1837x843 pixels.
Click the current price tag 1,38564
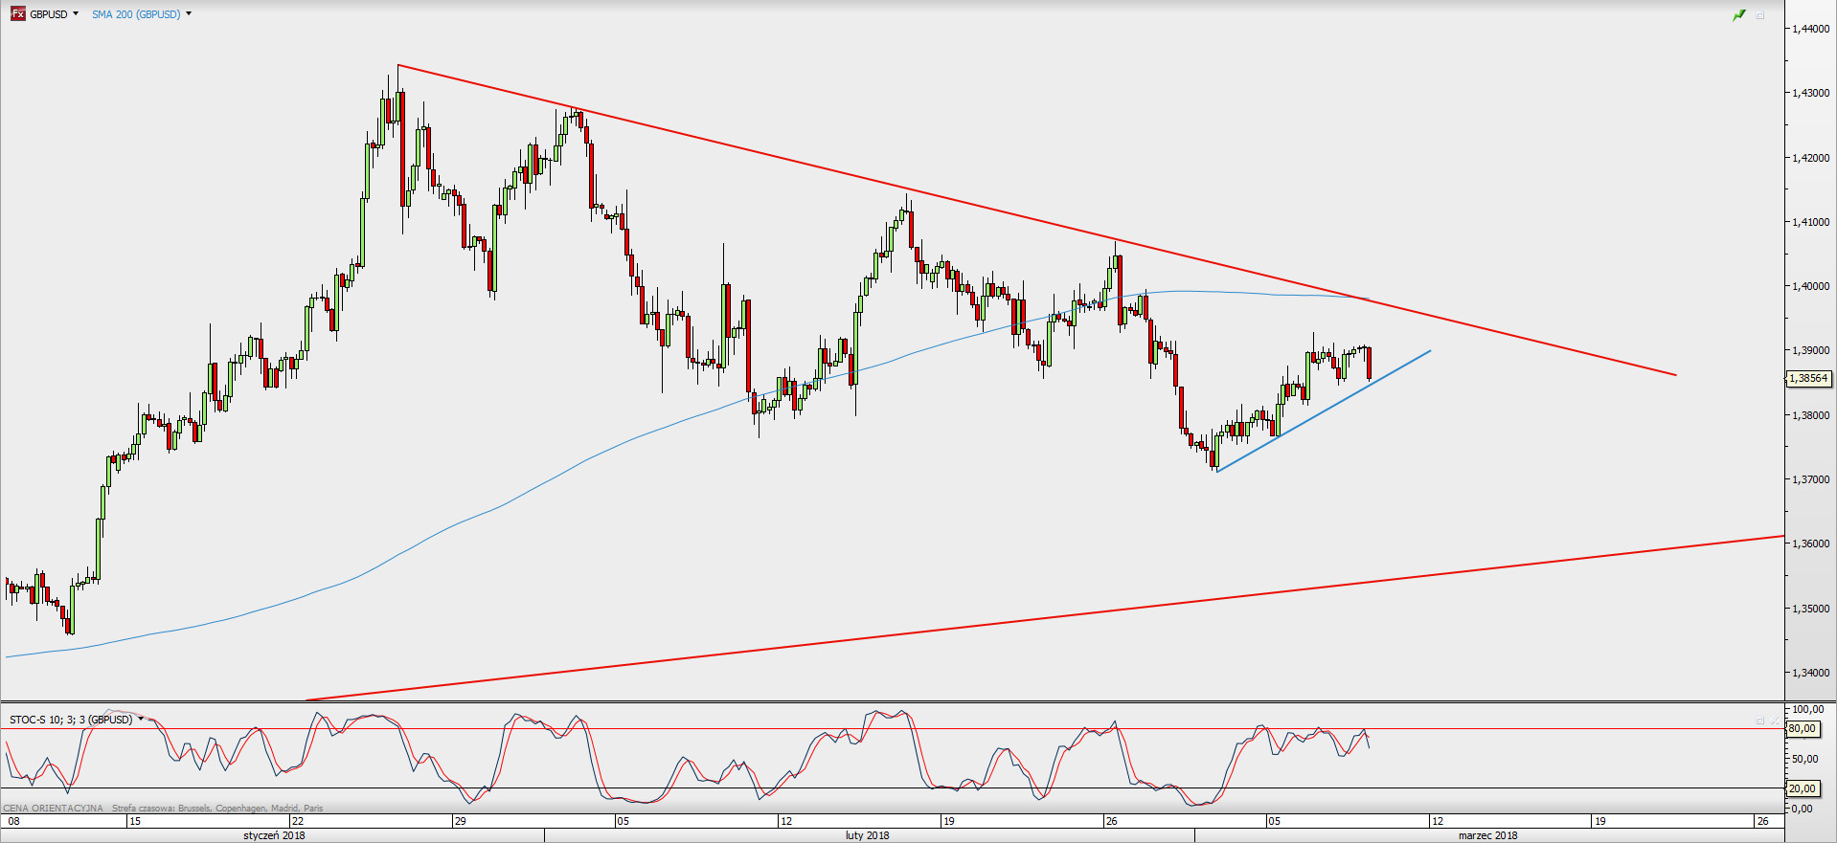(x=1808, y=378)
